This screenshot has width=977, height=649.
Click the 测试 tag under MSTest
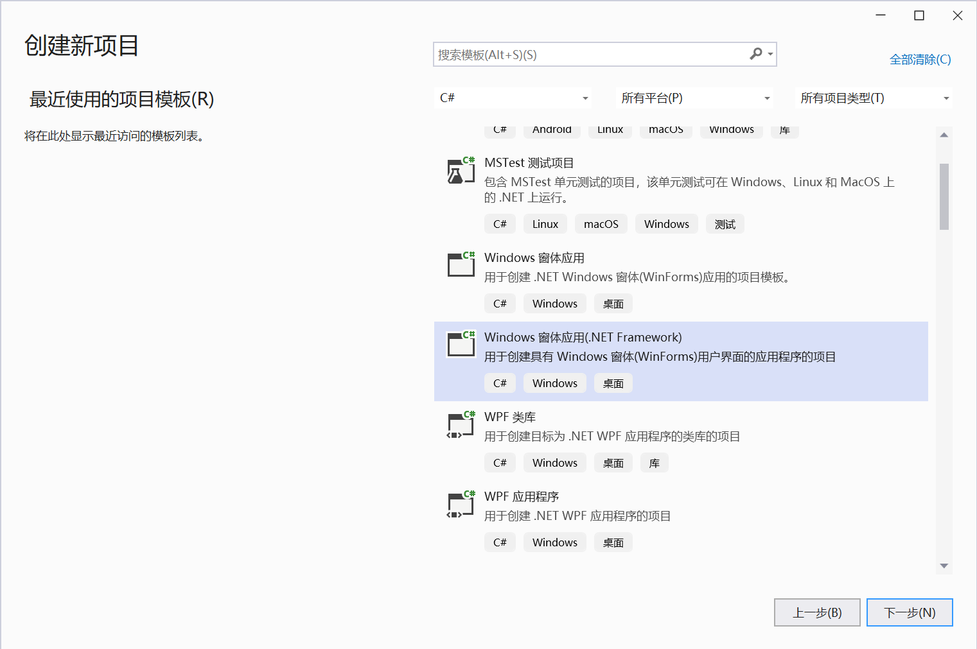point(725,224)
